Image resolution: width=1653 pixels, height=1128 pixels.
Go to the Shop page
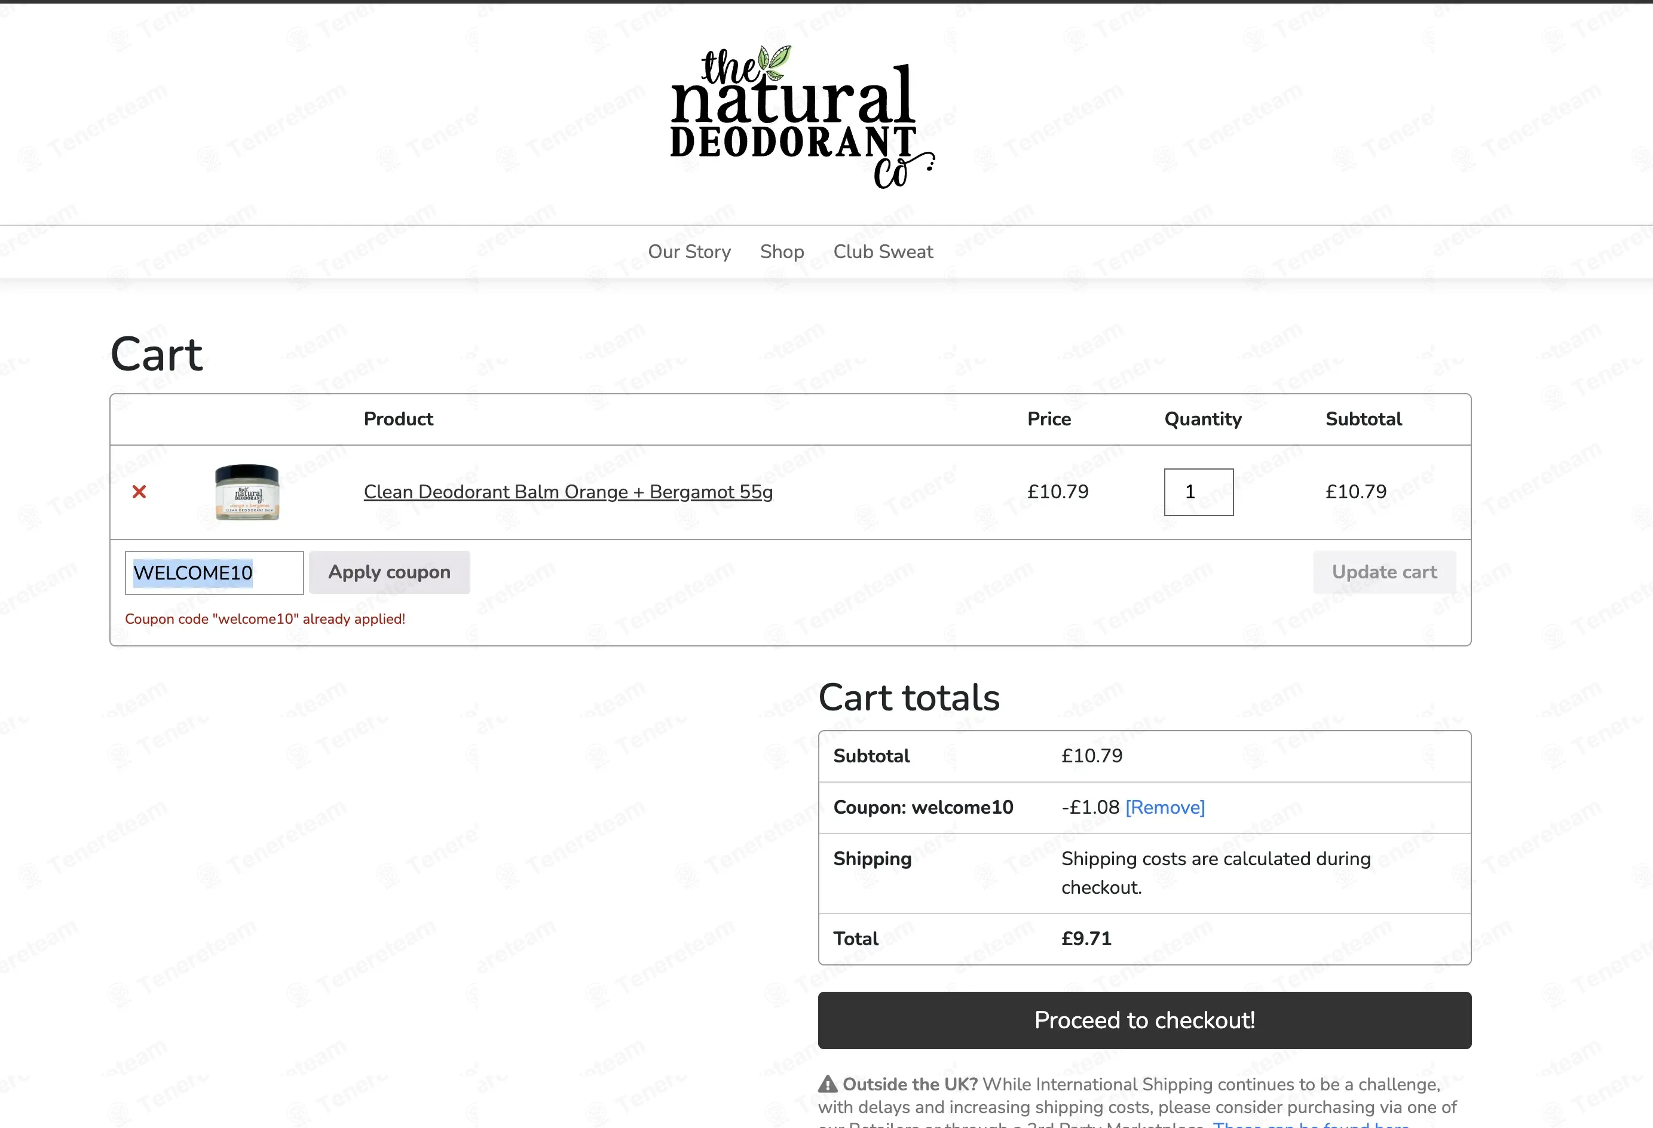782,252
